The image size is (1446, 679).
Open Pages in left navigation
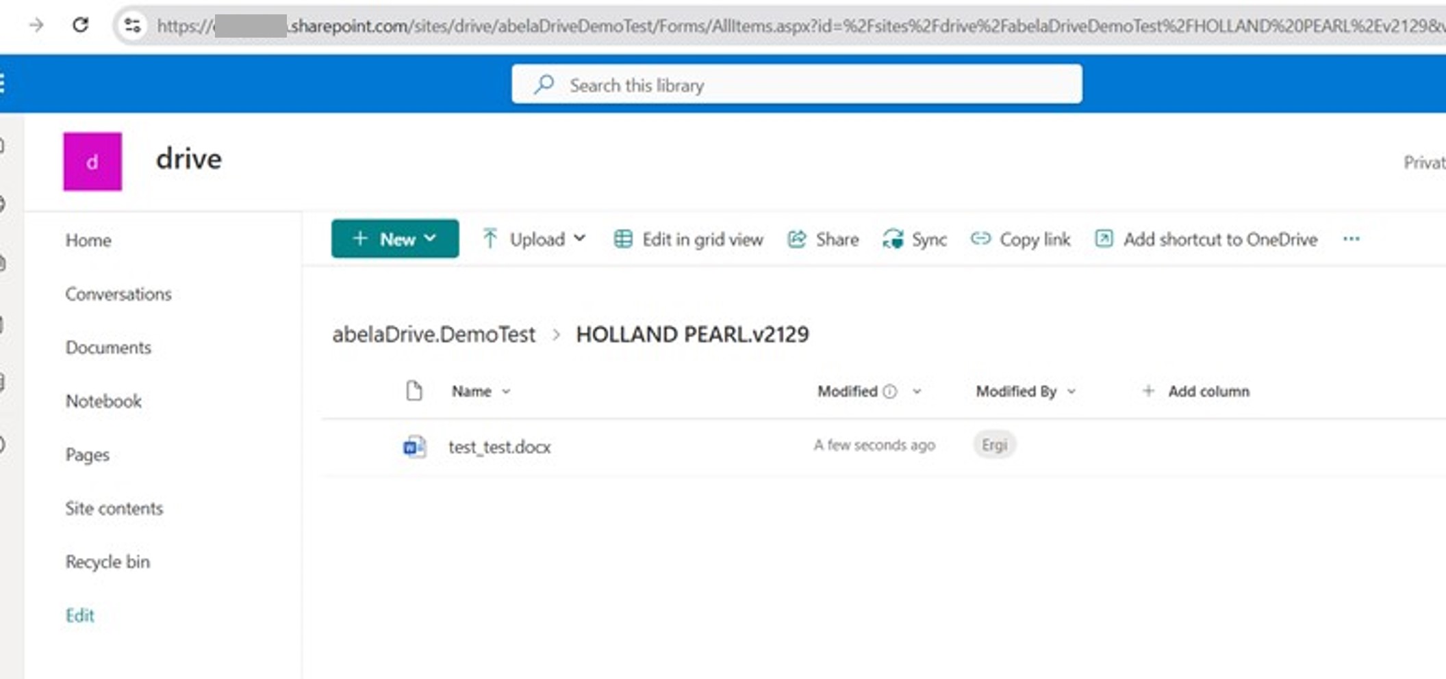pyautogui.click(x=87, y=455)
